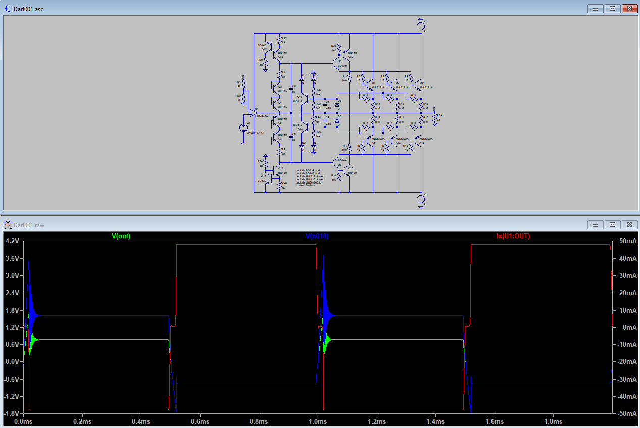This screenshot has height=428, width=640.
Task: Select the green V(out) trace label
Action: (121, 236)
